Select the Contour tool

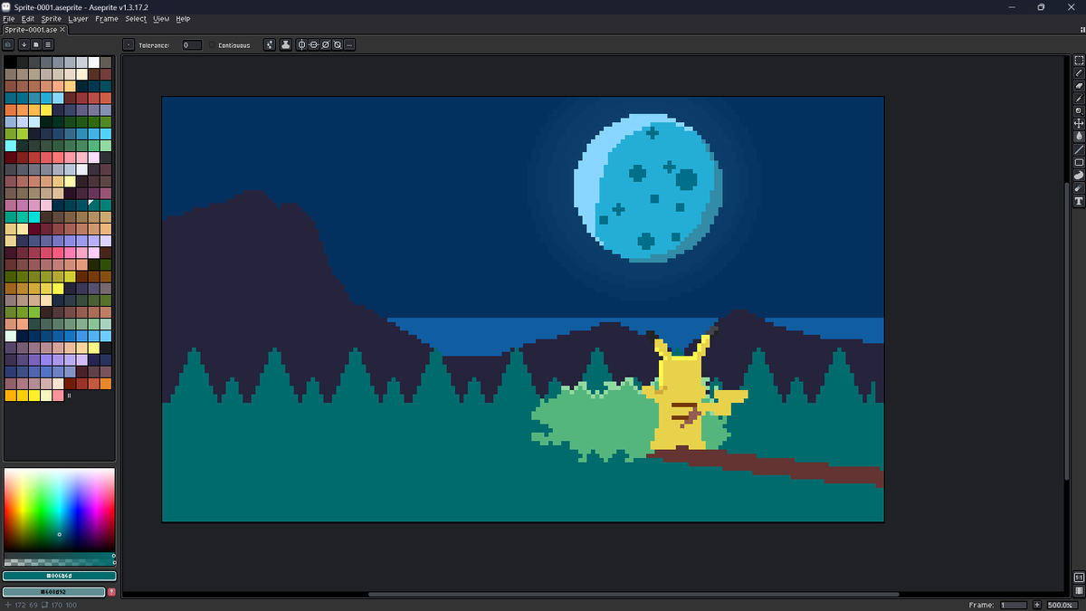[x=1079, y=175]
